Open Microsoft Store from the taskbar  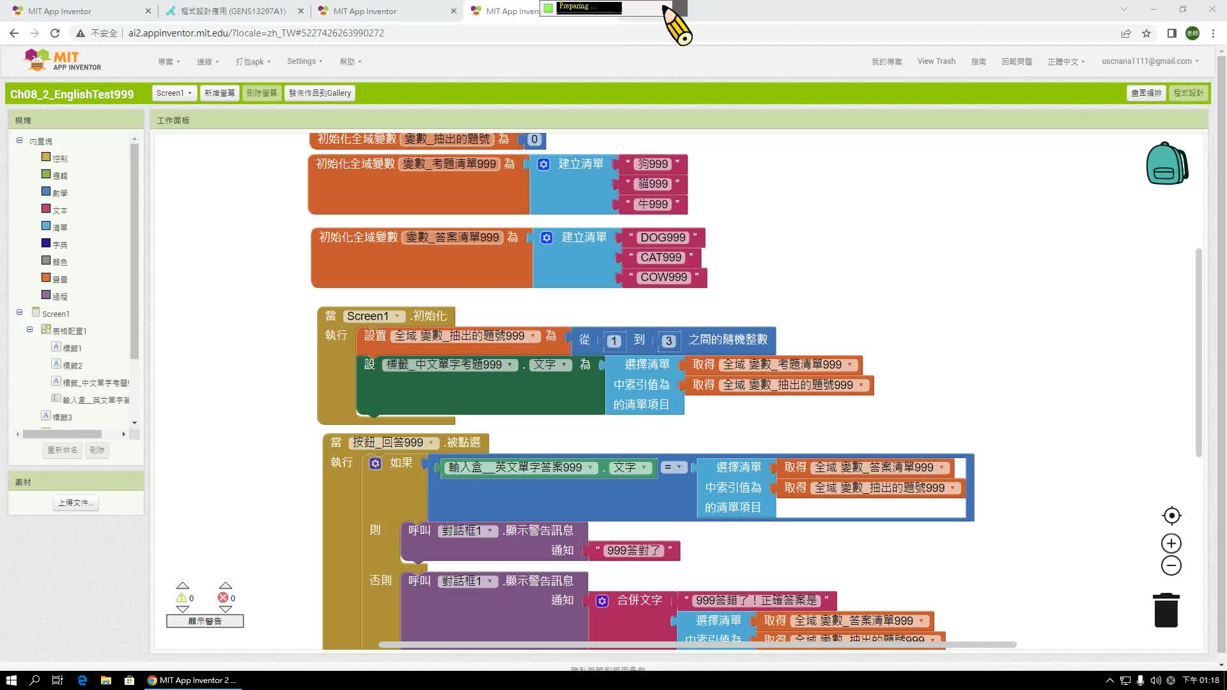[129, 680]
